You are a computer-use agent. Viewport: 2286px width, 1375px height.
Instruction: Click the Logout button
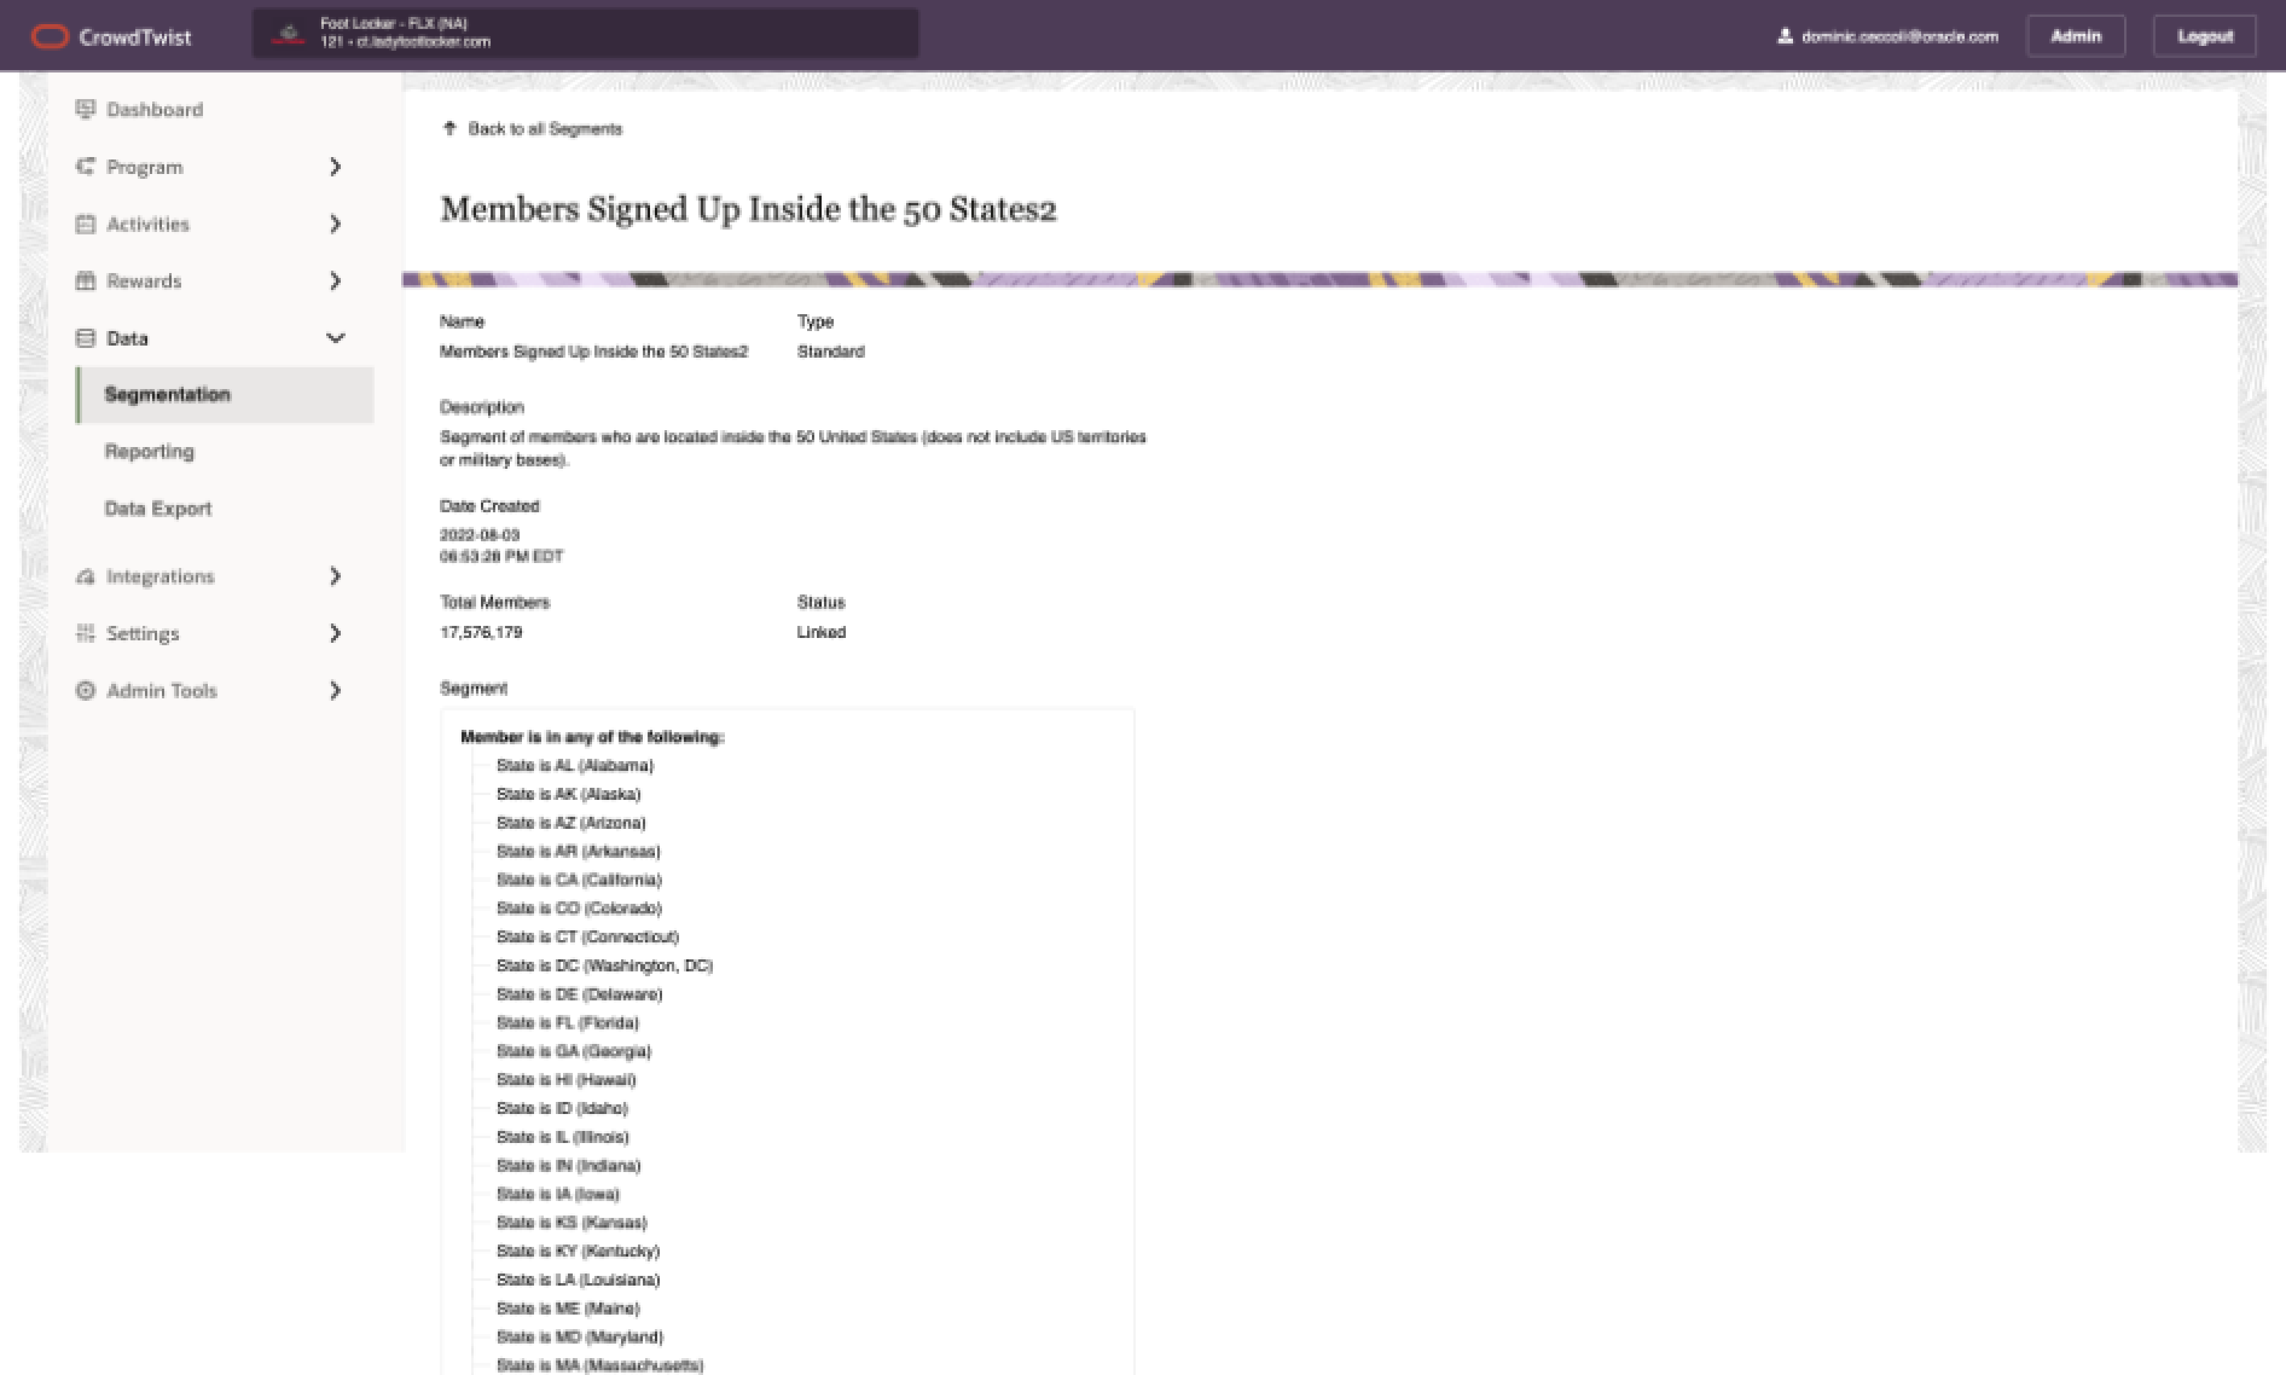[x=2204, y=36]
